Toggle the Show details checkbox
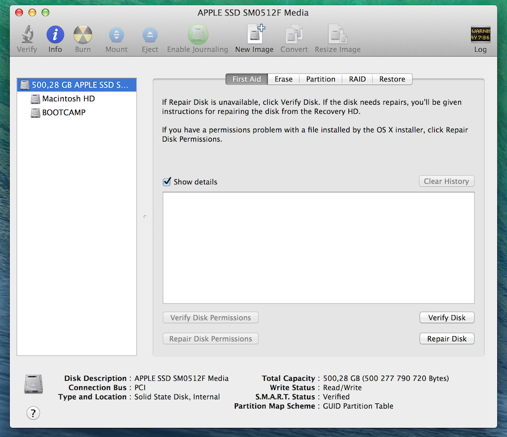 point(167,182)
